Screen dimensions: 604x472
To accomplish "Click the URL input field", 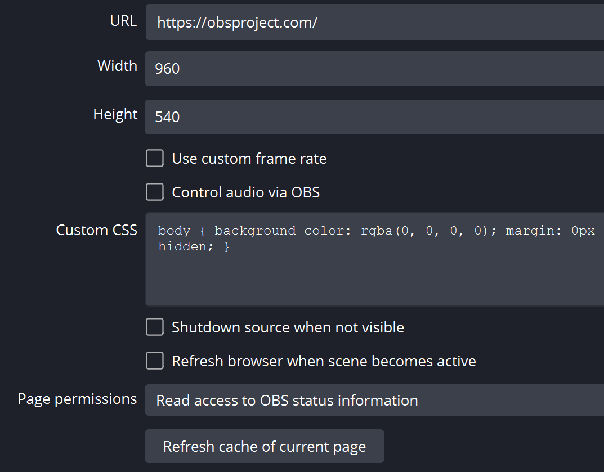I will 372,22.
